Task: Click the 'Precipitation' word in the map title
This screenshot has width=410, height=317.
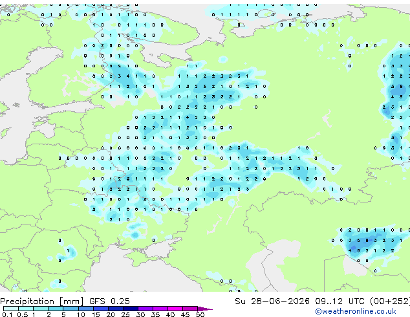Action: 27,301
